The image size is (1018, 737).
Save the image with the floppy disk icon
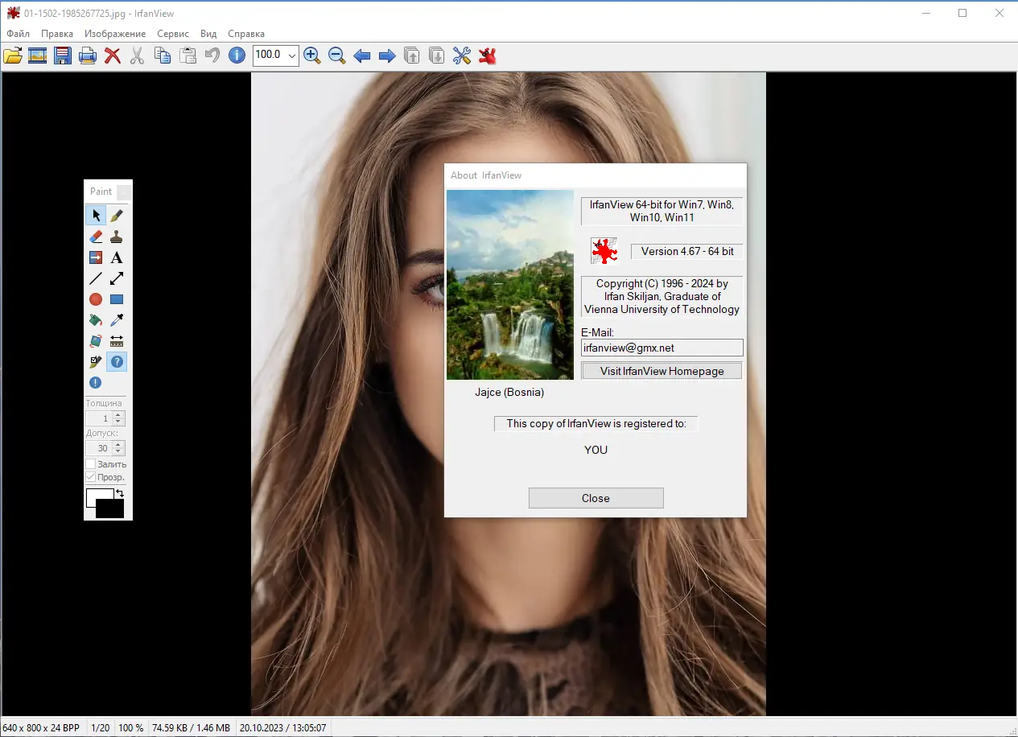63,56
